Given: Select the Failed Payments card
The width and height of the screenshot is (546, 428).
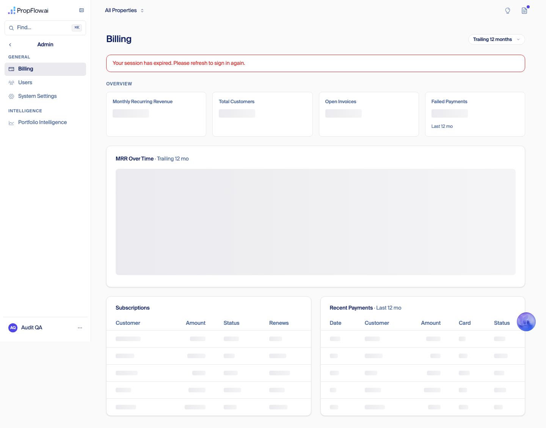Looking at the screenshot, I should click(475, 114).
